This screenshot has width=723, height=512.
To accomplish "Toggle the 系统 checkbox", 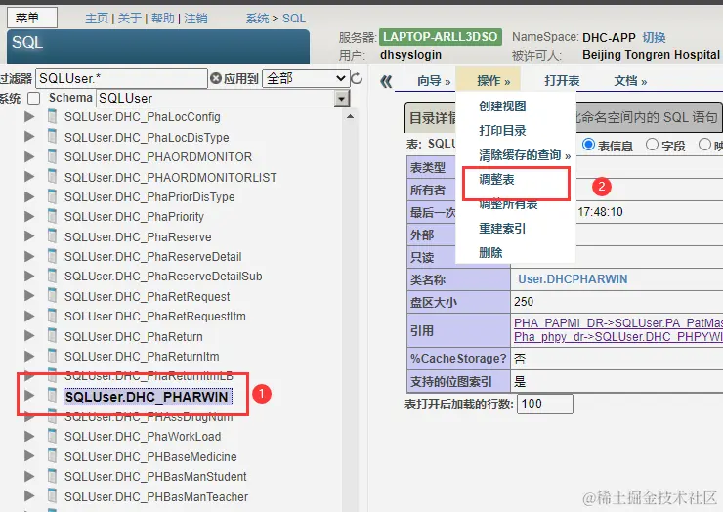I will coord(33,99).
